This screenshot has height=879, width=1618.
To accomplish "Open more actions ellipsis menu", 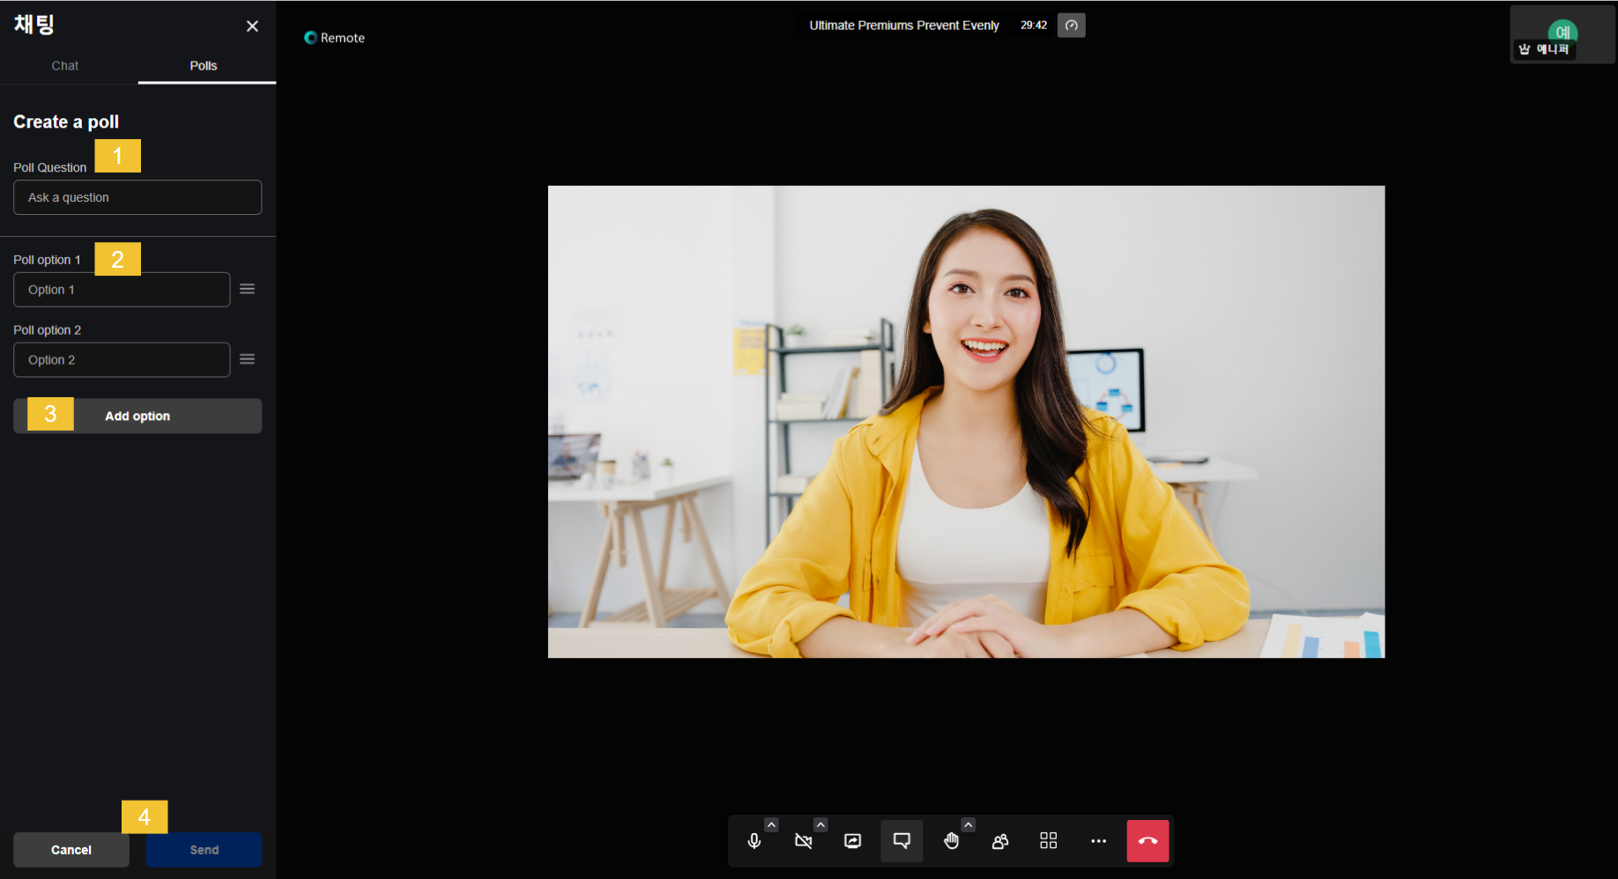I will click(x=1098, y=841).
